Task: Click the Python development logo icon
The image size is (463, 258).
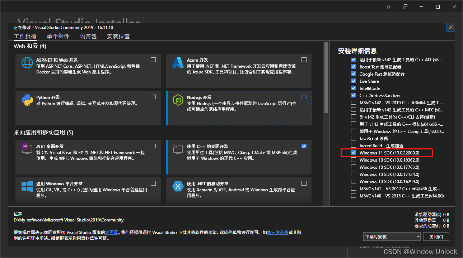Action: 27,100
